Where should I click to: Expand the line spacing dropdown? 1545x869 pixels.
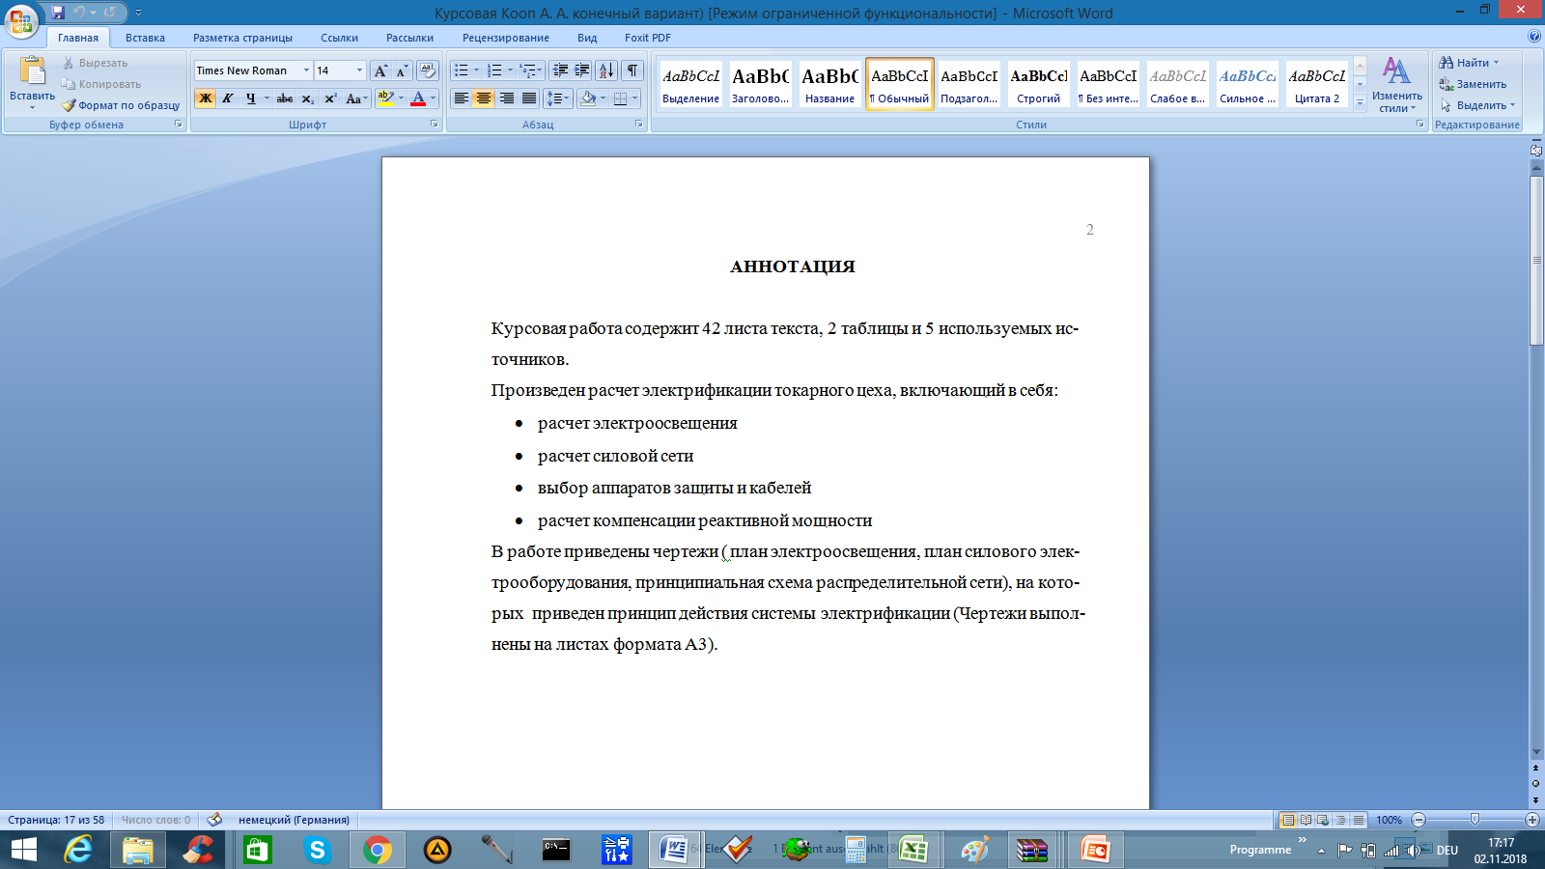tap(567, 98)
